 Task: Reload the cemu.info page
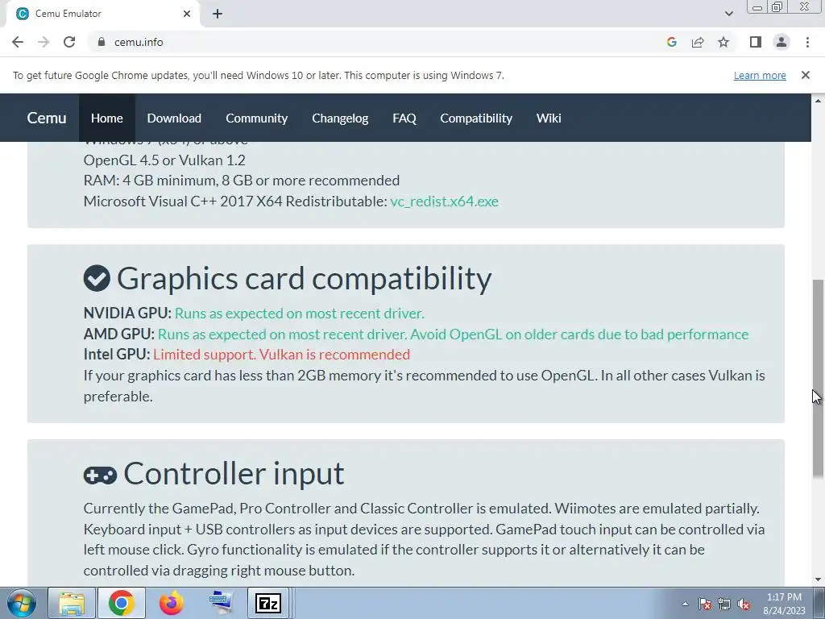click(x=69, y=42)
